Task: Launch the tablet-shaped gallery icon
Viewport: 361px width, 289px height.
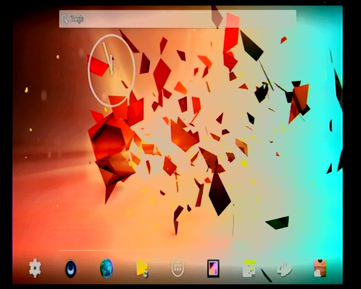Action: click(213, 268)
